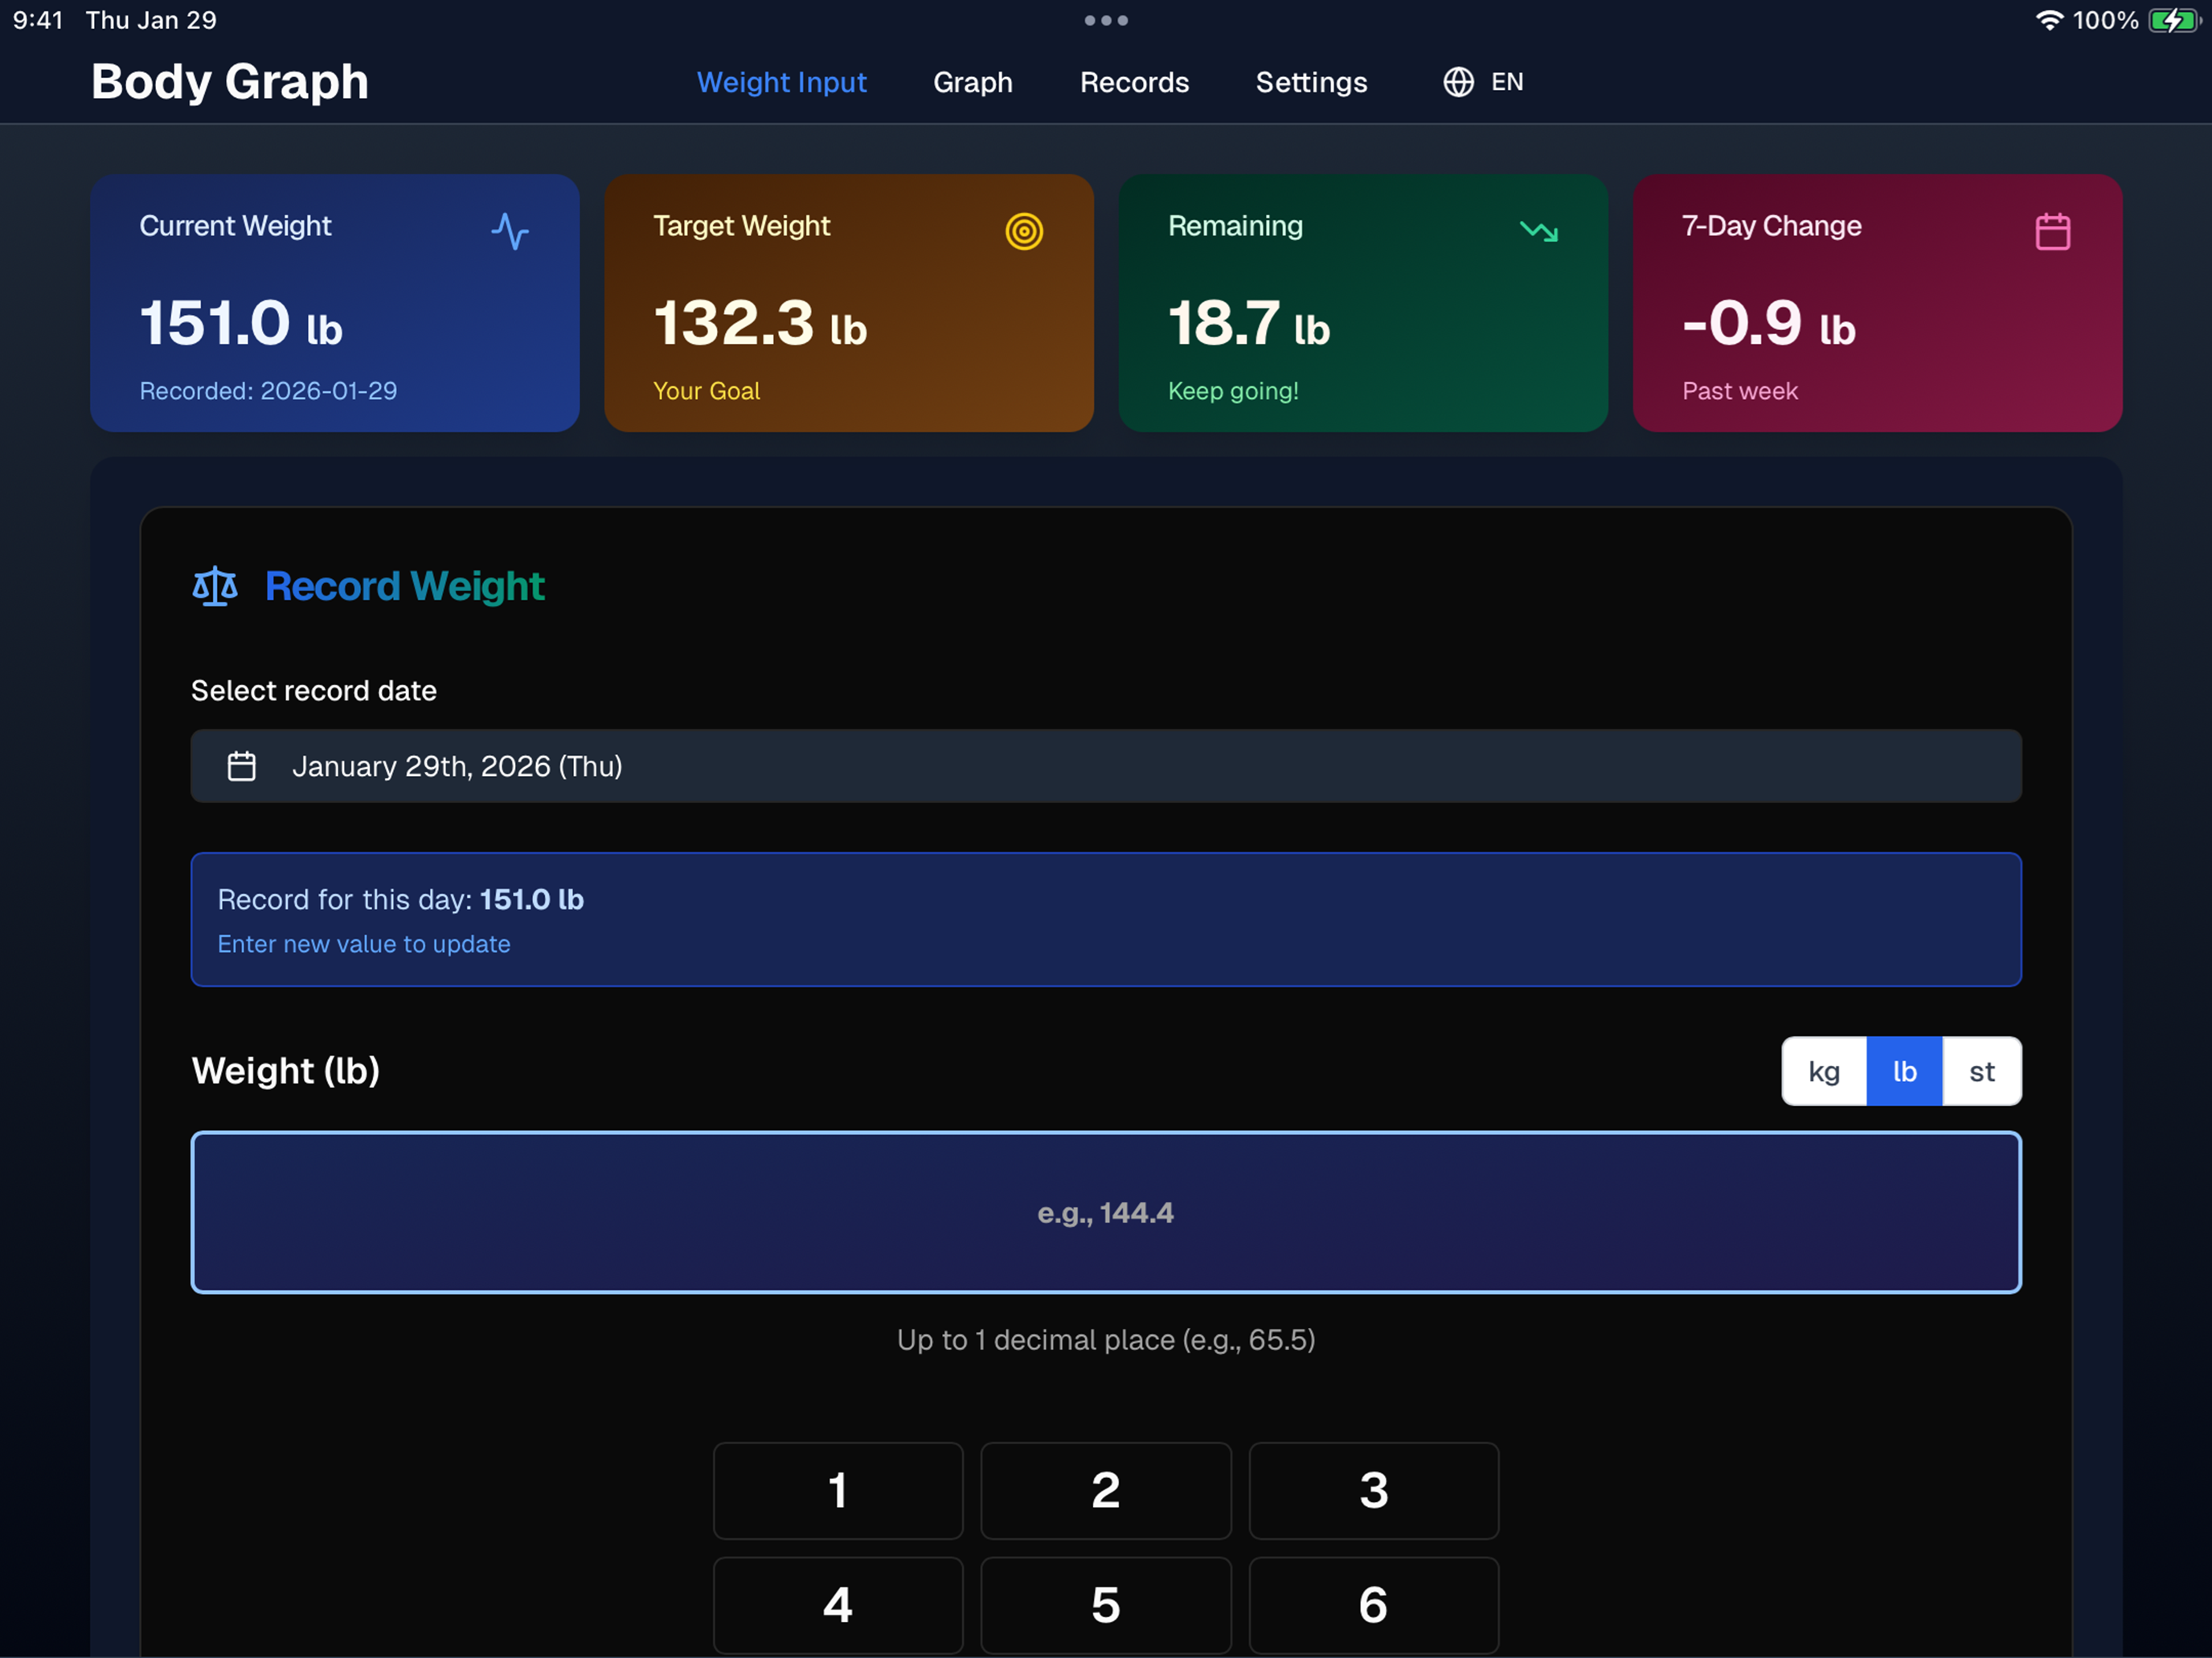Click the -0.9 lb seven-day change value
Image resolution: width=2212 pixels, height=1658 pixels.
point(1769,323)
